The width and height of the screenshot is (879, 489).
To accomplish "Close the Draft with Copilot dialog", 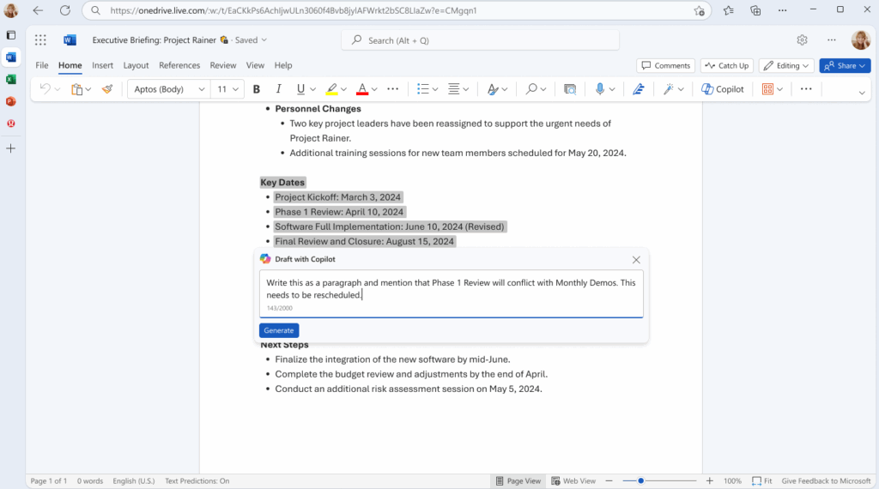I will pos(636,260).
